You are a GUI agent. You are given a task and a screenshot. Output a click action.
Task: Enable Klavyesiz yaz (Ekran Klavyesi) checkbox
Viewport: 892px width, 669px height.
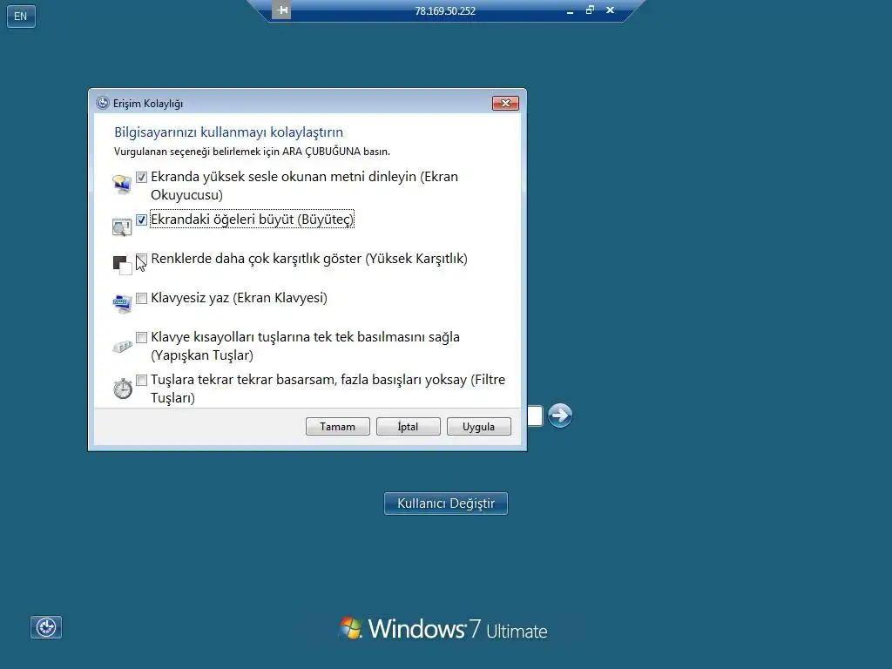tap(142, 299)
